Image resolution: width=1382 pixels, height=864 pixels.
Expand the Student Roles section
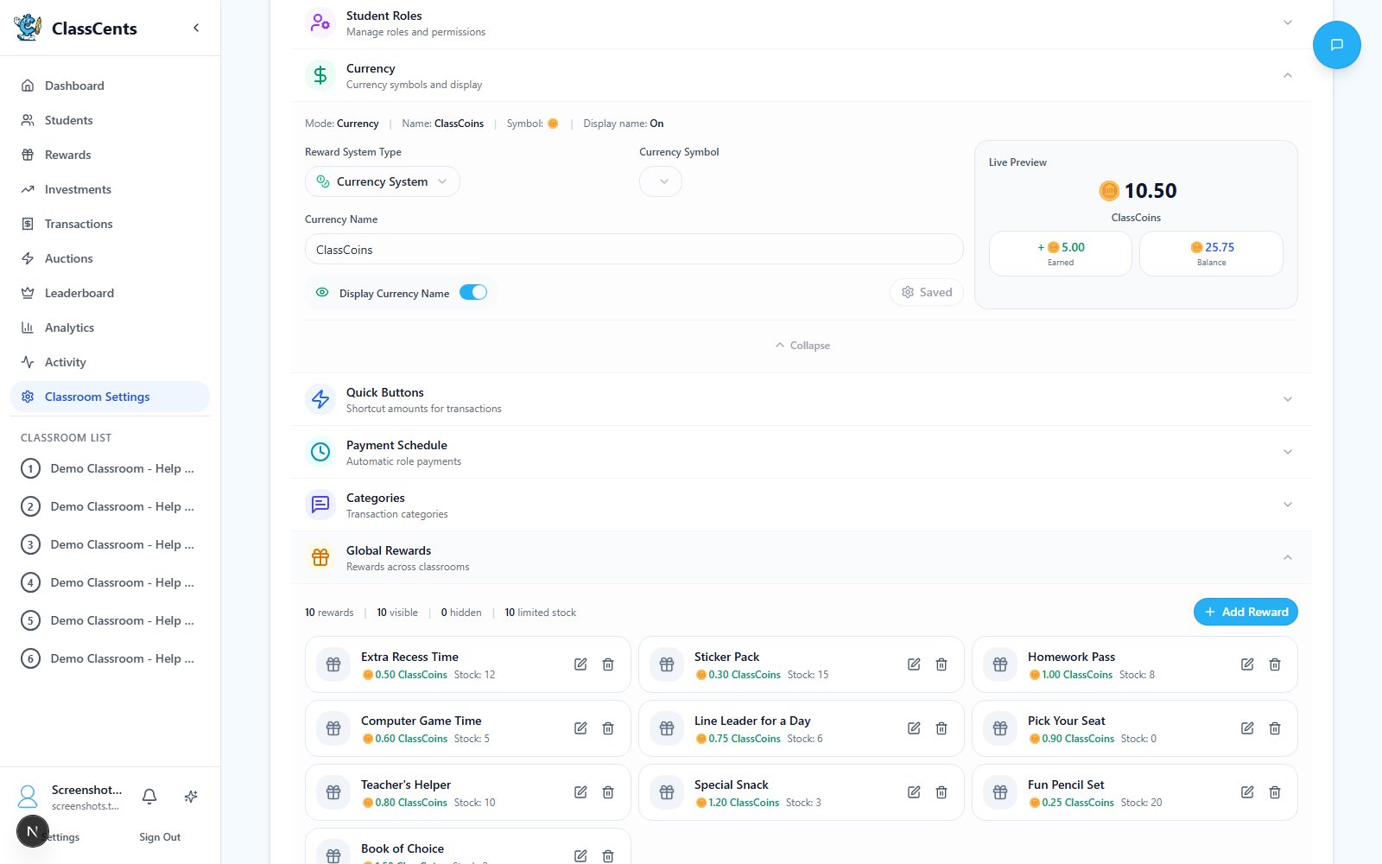tap(801, 23)
